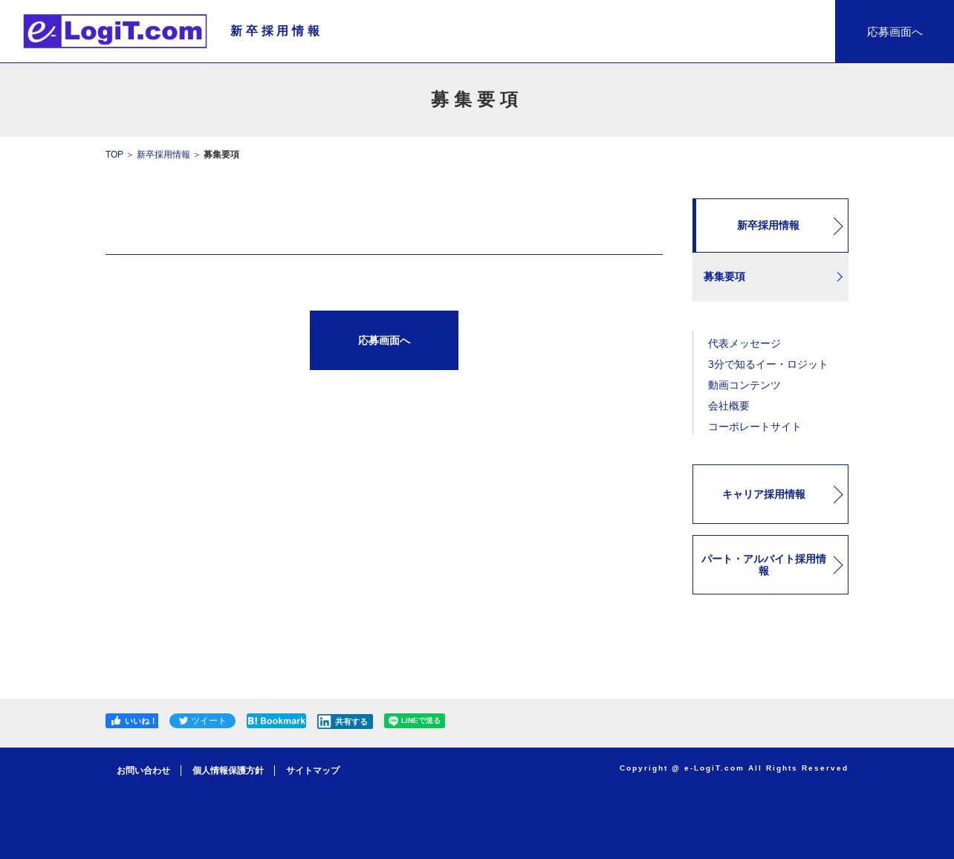Open 個人情報保護方針 footer link
The width and height of the screenshot is (954, 859).
[228, 771]
